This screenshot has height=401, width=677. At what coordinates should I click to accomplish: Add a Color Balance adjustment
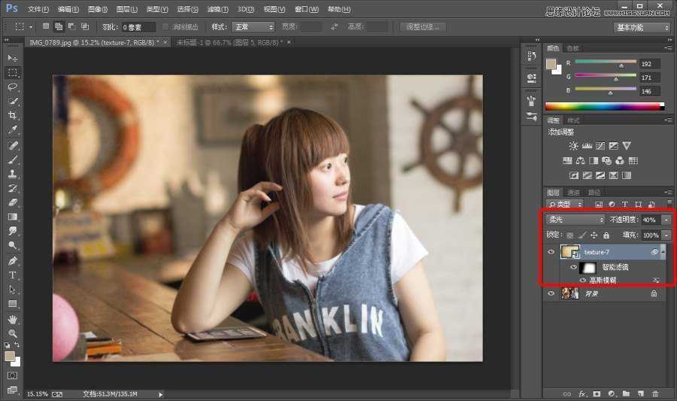pyautogui.click(x=580, y=160)
